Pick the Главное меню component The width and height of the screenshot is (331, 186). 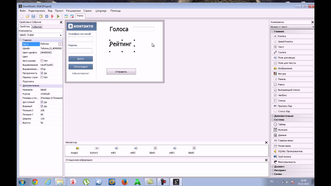coord(293,141)
